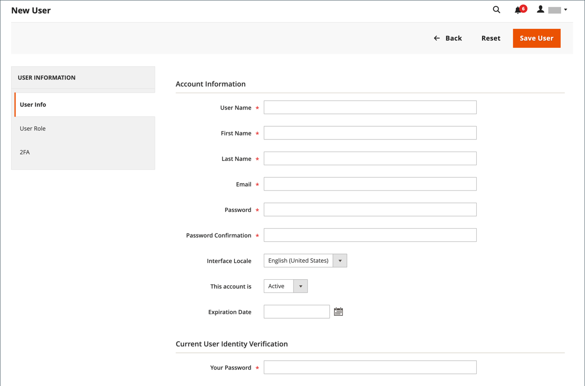This screenshot has width=585, height=386.
Task: Click the User Name input field
Action: (370, 107)
